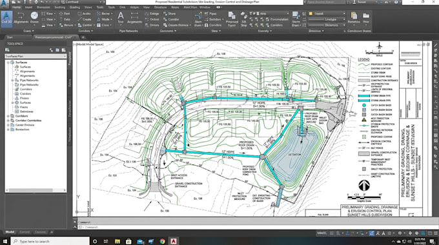Click the clipboard-style paste icon in the ribbon
The image size is (439, 245).
[x=354, y=17]
